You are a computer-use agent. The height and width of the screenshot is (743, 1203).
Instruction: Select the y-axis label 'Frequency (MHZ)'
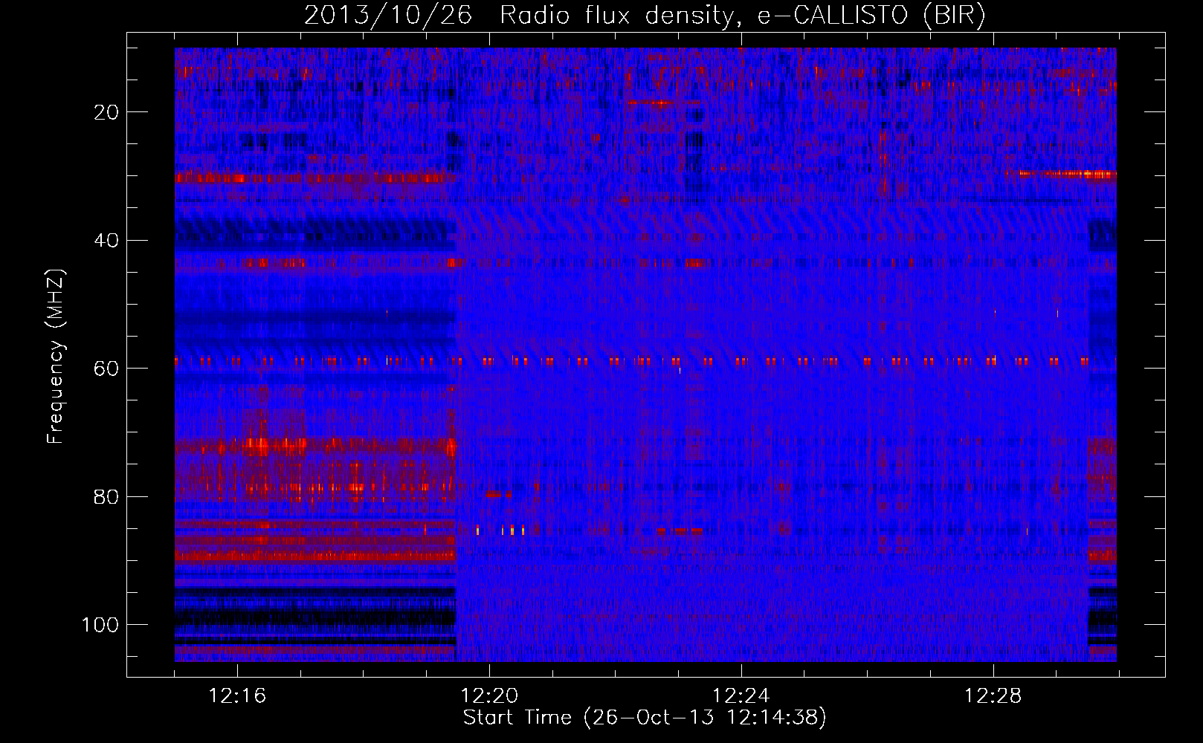point(56,357)
